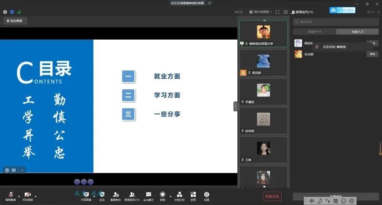This screenshot has height=205, width=382.
Task: Switch to the 会议中 members tab
Action: (x=315, y=31)
